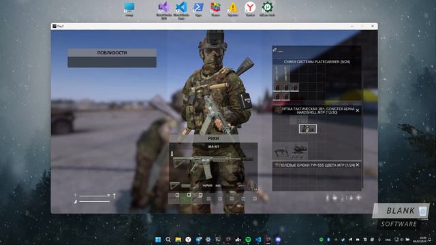The height and width of the screenshot is (245, 436).
Task: Open Settings gear on the taskbar
Action: coord(208,240)
